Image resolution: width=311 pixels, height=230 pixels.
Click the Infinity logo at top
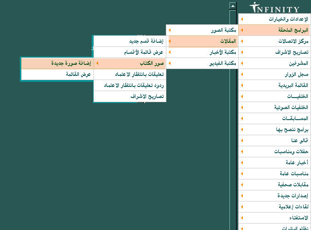[274, 7]
